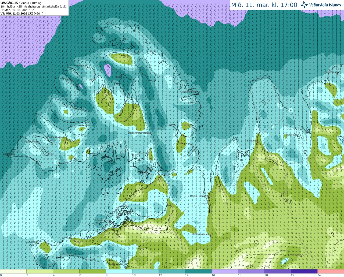Click the '10m hviður > 25 m/s' description line

point(34,6)
